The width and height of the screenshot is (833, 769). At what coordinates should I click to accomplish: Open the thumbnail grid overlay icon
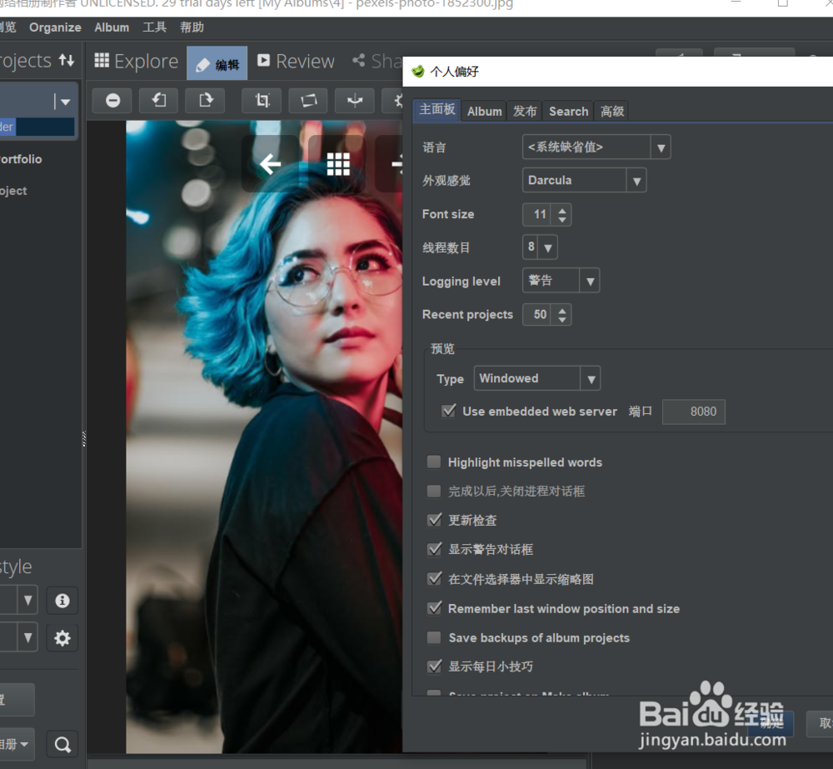click(x=338, y=164)
